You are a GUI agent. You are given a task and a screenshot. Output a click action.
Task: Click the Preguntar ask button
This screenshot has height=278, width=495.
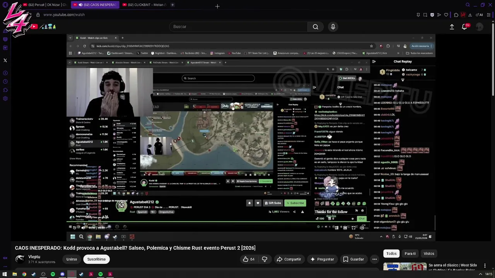pos(322,259)
